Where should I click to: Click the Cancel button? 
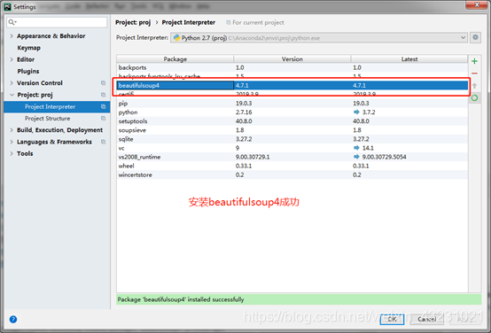pyautogui.click(x=427, y=319)
